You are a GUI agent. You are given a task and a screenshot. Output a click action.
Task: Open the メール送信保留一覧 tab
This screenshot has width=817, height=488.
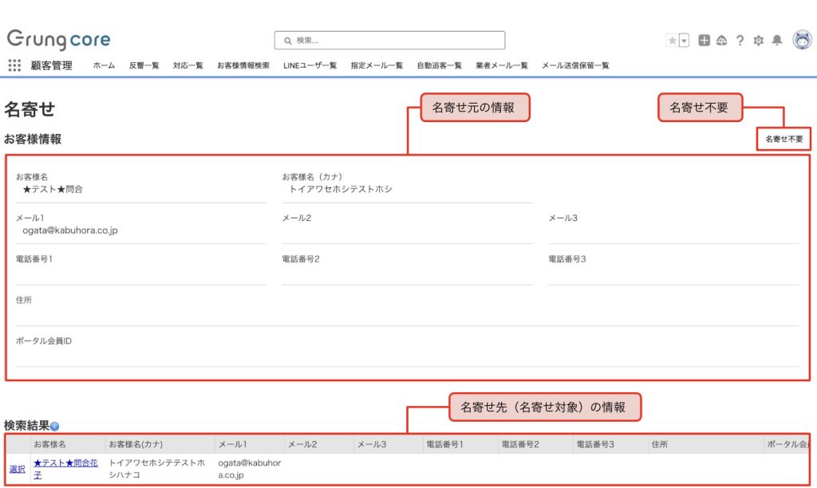click(575, 65)
